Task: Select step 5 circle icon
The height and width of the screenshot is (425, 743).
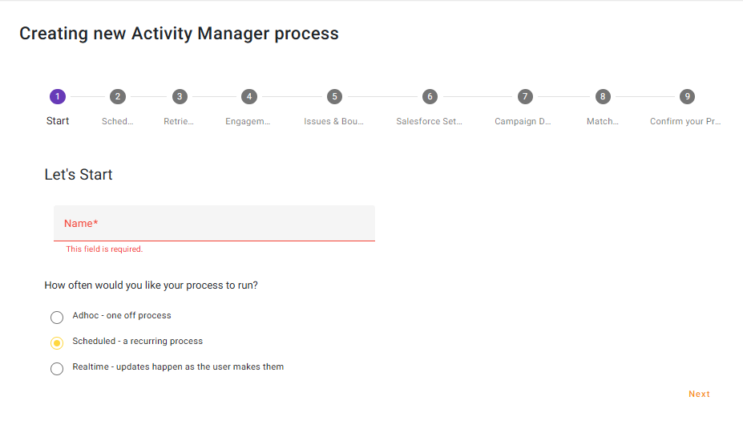Action: (334, 96)
